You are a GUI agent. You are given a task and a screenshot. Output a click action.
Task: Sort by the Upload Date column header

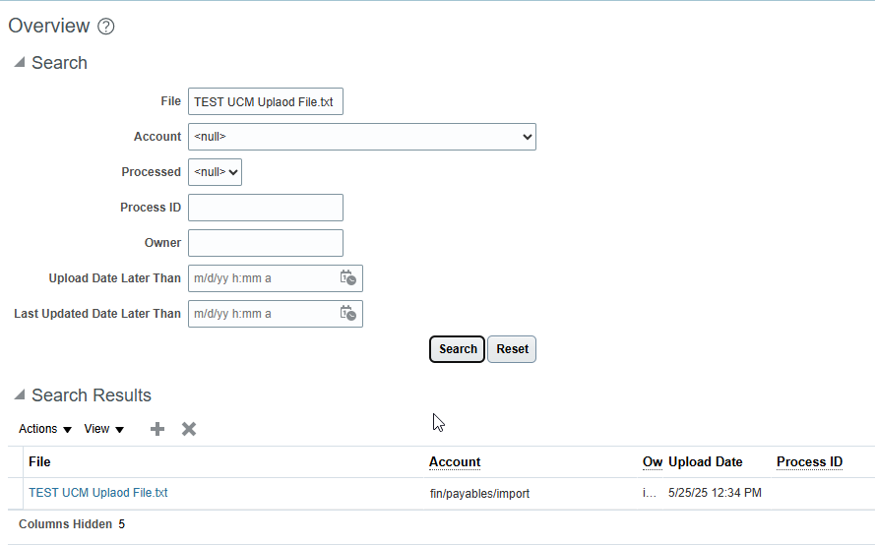pyautogui.click(x=706, y=462)
